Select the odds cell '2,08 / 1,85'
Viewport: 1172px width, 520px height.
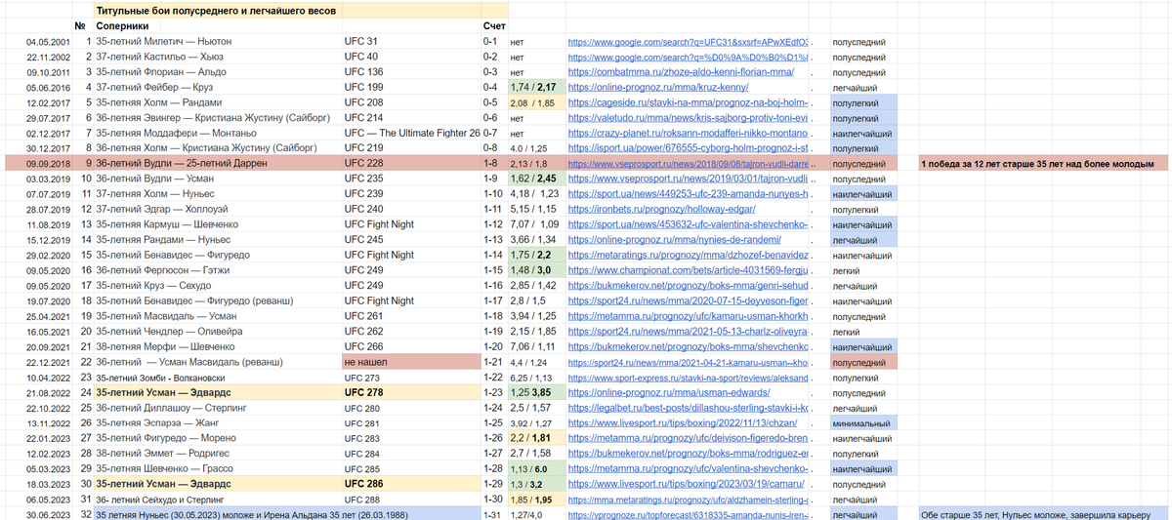(537, 102)
